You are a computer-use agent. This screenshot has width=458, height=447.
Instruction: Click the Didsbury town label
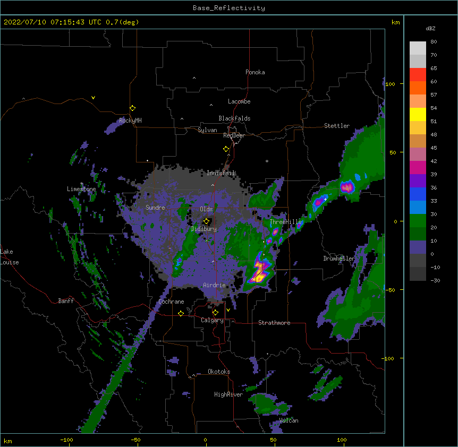204,229
